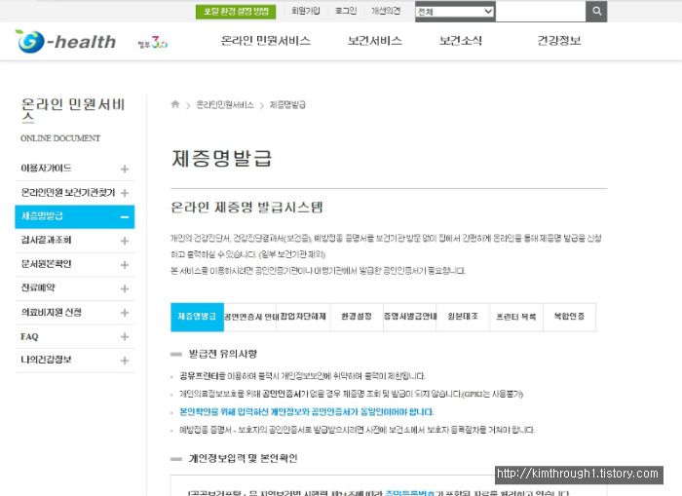Expand 검사결과조회 plus icon
The width and height of the screenshot is (682, 496).
click(125, 241)
